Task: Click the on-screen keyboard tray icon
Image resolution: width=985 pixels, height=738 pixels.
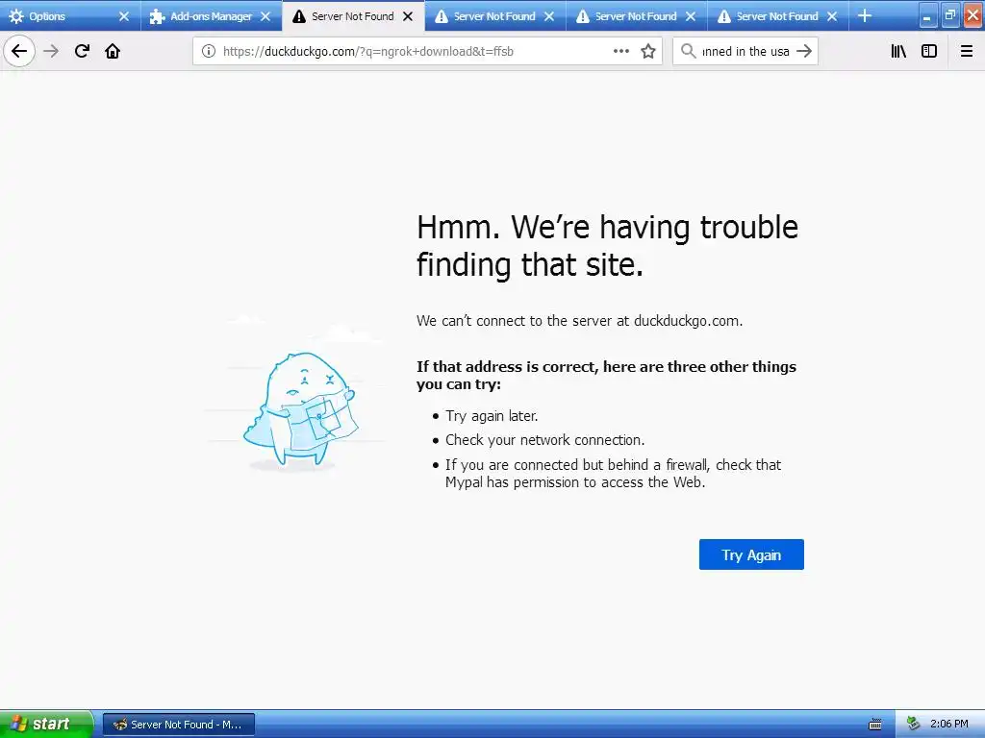Action: (874, 725)
